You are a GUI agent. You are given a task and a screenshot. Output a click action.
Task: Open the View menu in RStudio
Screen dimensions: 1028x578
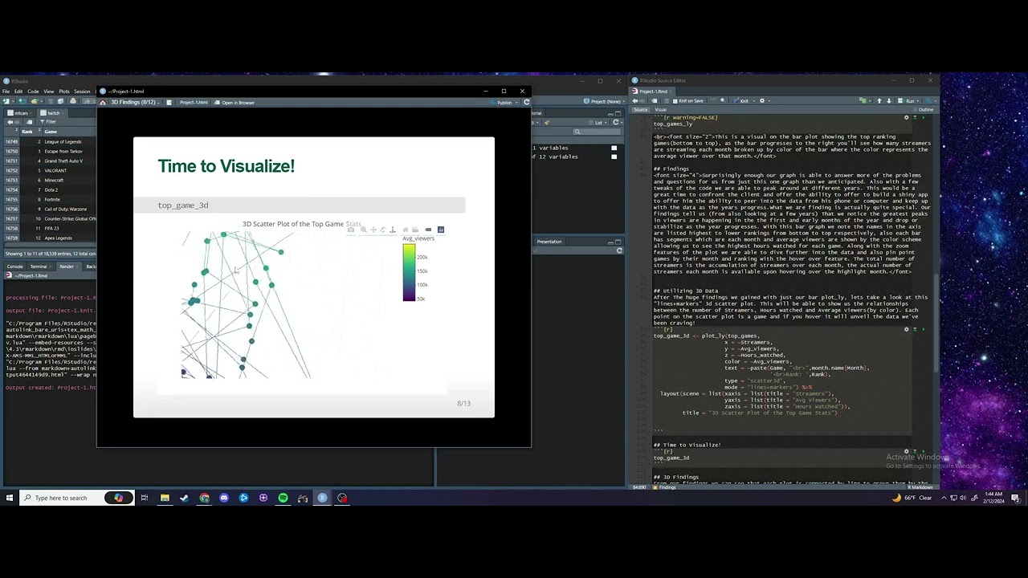(49, 92)
